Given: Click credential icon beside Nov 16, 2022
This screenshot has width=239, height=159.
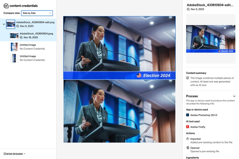Looking at the screenshot, I should 21,37.
